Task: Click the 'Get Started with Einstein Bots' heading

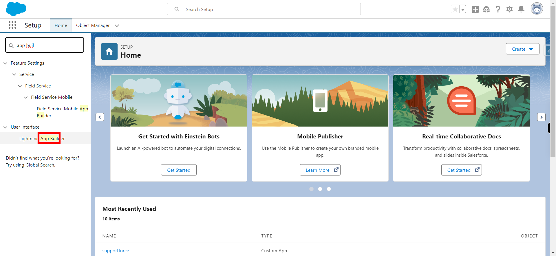Action: 179,136
